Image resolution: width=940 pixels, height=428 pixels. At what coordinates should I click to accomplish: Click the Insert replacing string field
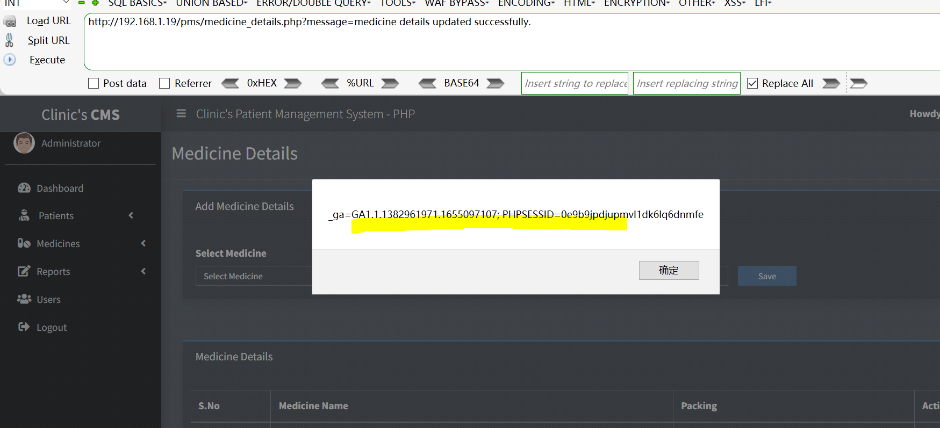pos(687,83)
